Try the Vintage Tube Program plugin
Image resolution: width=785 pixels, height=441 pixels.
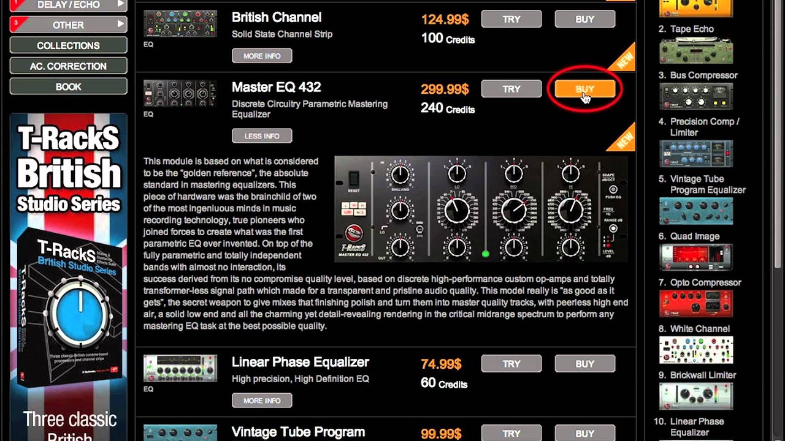point(511,434)
